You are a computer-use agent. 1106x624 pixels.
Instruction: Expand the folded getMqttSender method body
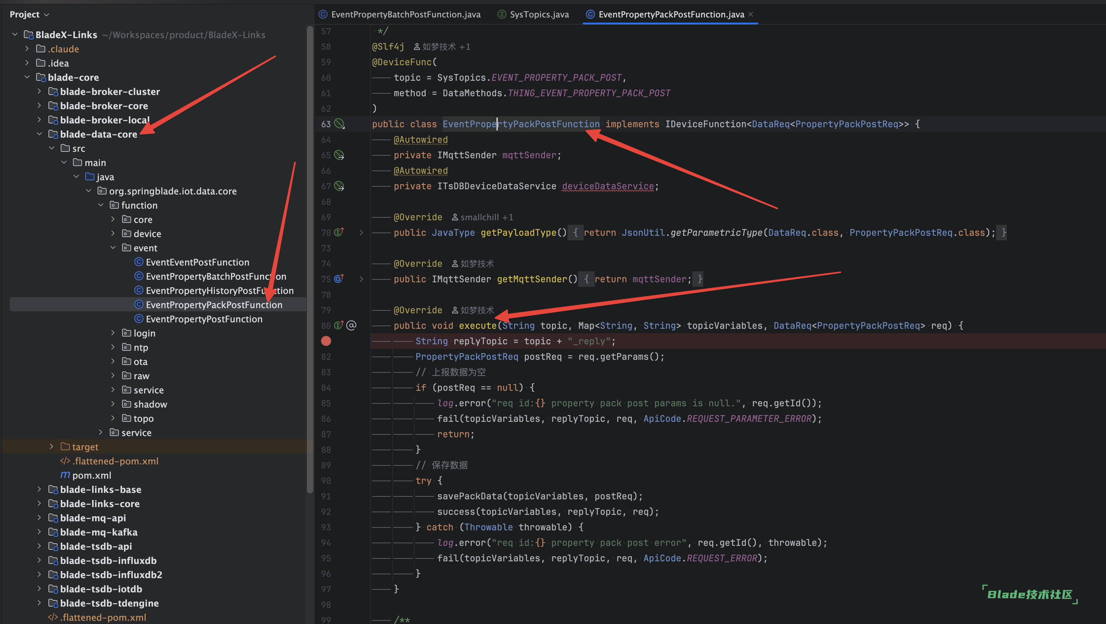tap(361, 279)
